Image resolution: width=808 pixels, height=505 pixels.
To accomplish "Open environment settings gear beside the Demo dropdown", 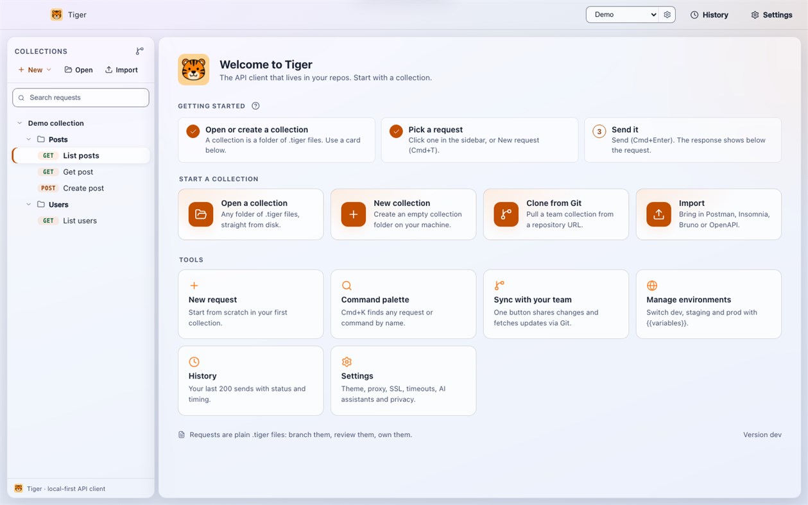I will (x=667, y=15).
